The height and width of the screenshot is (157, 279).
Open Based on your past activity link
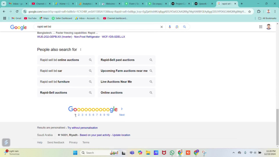point(95,135)
